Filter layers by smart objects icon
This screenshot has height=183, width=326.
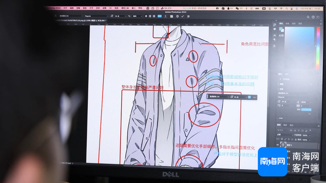point(306,131)
